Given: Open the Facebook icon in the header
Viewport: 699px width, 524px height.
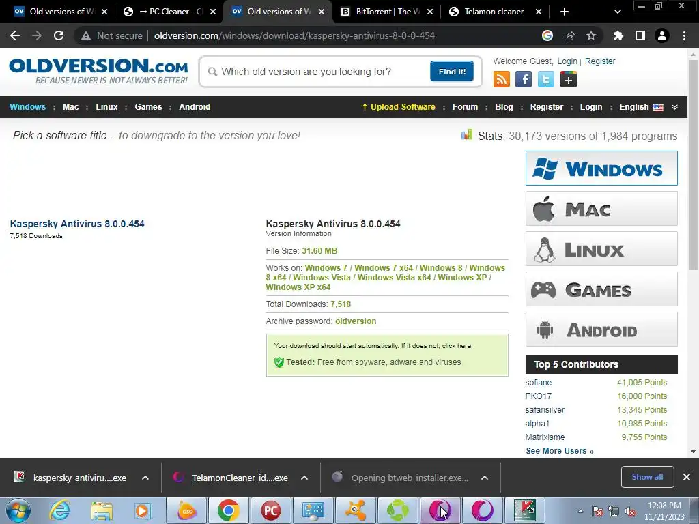Looking at the screenshot, I should [x=524, y=79].
